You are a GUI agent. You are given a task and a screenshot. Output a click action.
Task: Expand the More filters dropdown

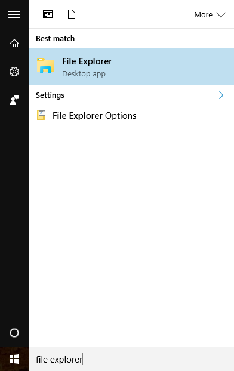[210, 15]
